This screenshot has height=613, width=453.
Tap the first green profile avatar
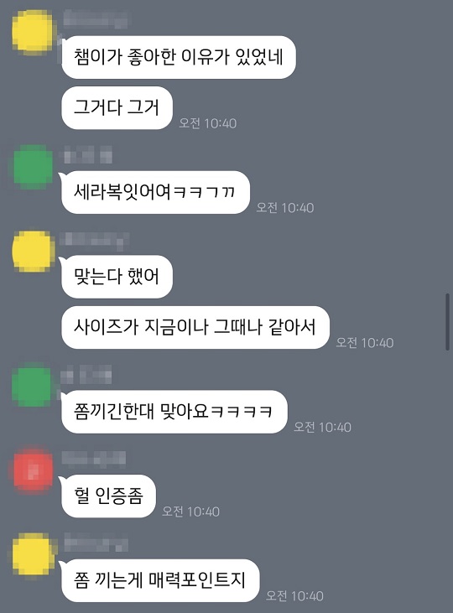pos(33,166)
